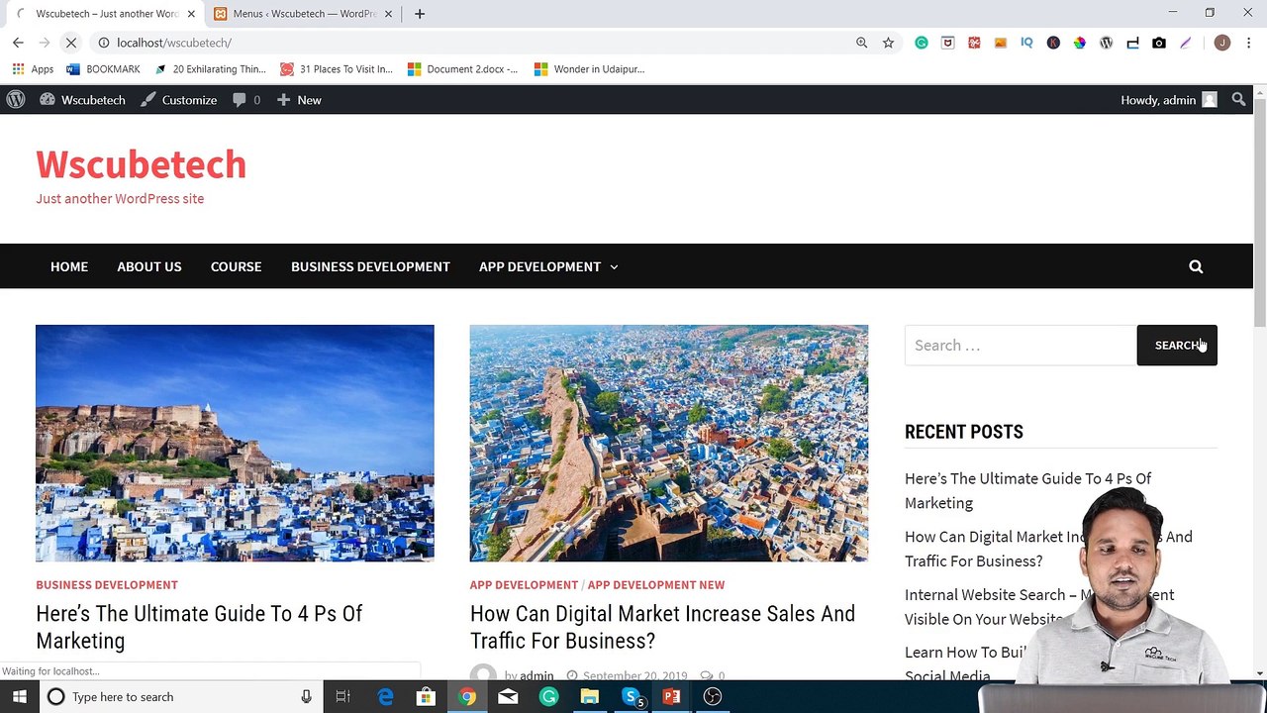Viewport: 1267px width, 713px height.
Task: Open the Wscubetech dashboard admin bar link
Action: tap(82, 100)
